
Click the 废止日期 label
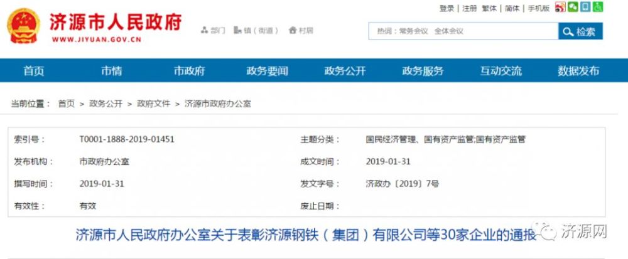(320, 206)
